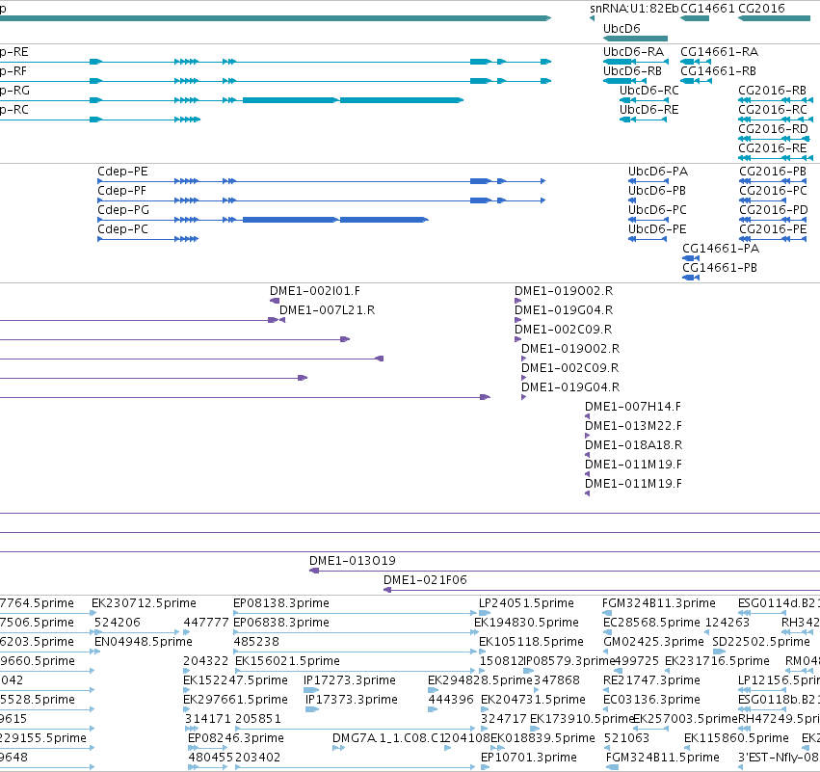The width and height of the screenshot is (820, 772).
Task: Select transcript CG2016-RB
Action: (x=776, y=100)
